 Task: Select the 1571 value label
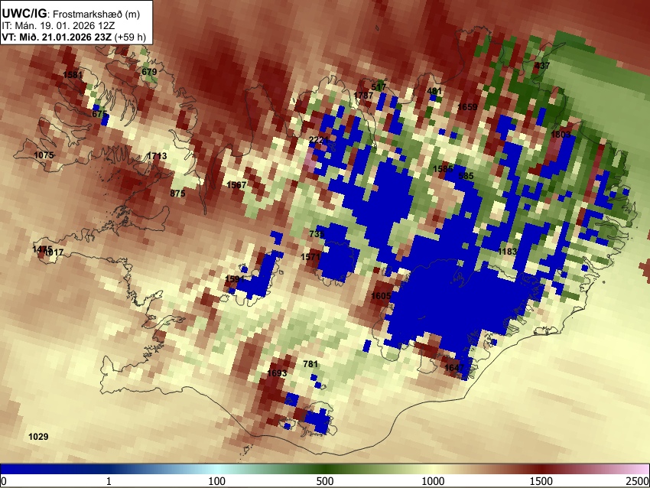click(310, 257)
